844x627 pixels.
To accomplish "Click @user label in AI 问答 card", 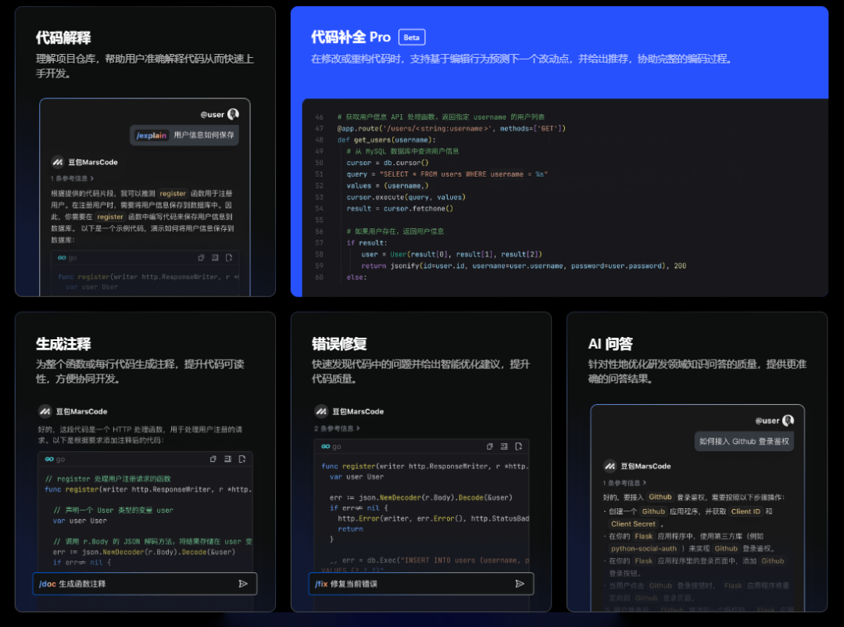I will [x=767, y=420].
